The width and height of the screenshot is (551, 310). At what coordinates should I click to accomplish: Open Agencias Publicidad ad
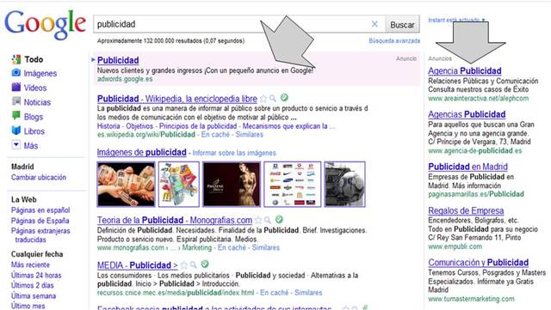pos(467,114)
